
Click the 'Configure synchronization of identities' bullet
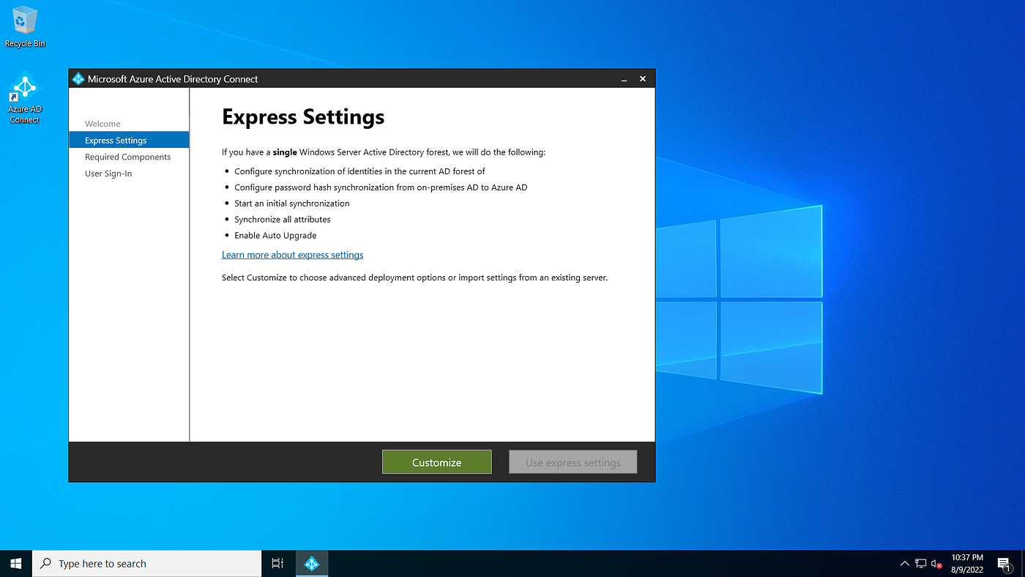point(359,171)
